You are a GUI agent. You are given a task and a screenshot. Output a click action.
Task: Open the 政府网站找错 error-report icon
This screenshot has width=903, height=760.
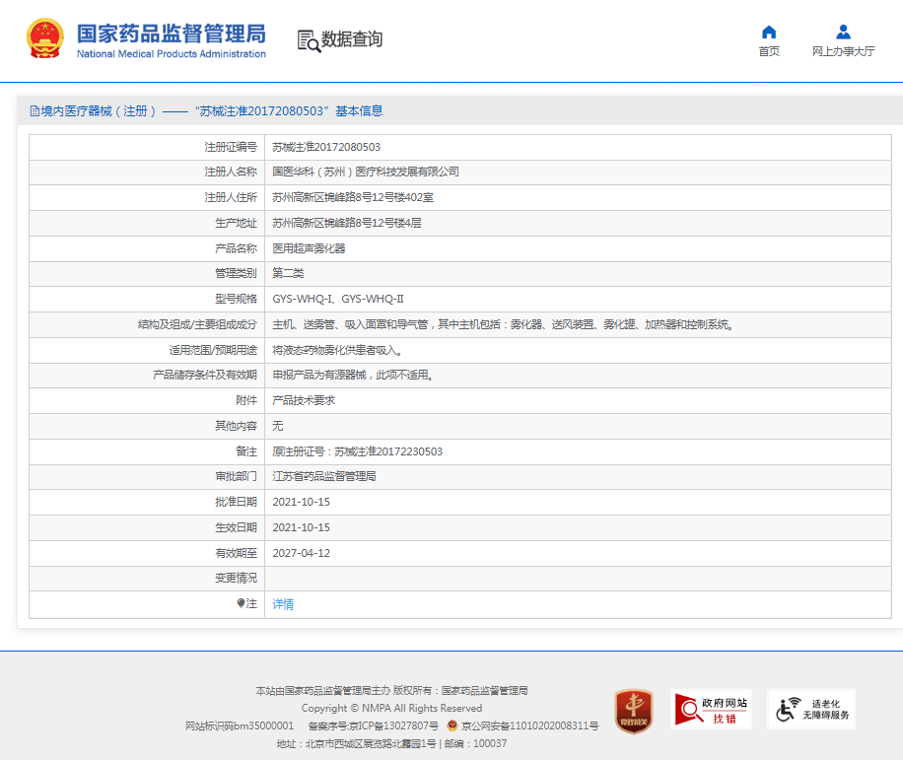[711, 709]
